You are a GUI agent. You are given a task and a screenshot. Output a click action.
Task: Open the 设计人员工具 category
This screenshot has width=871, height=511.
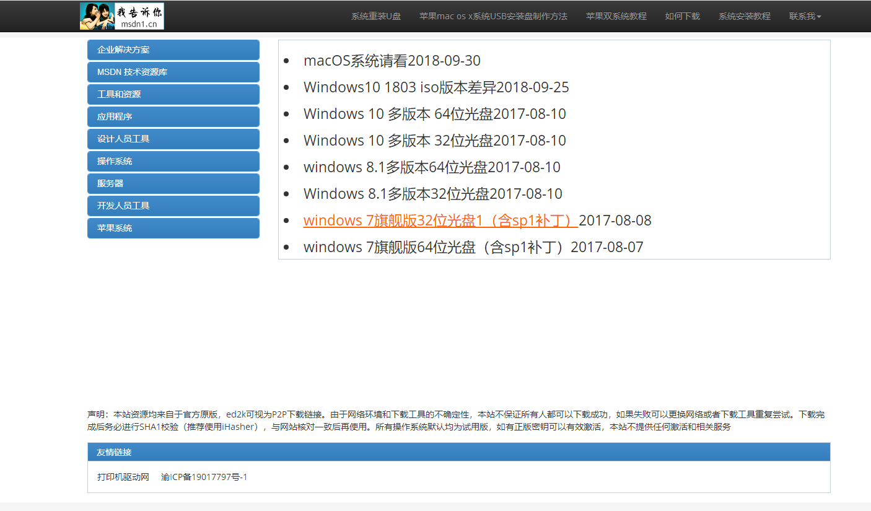173,139
